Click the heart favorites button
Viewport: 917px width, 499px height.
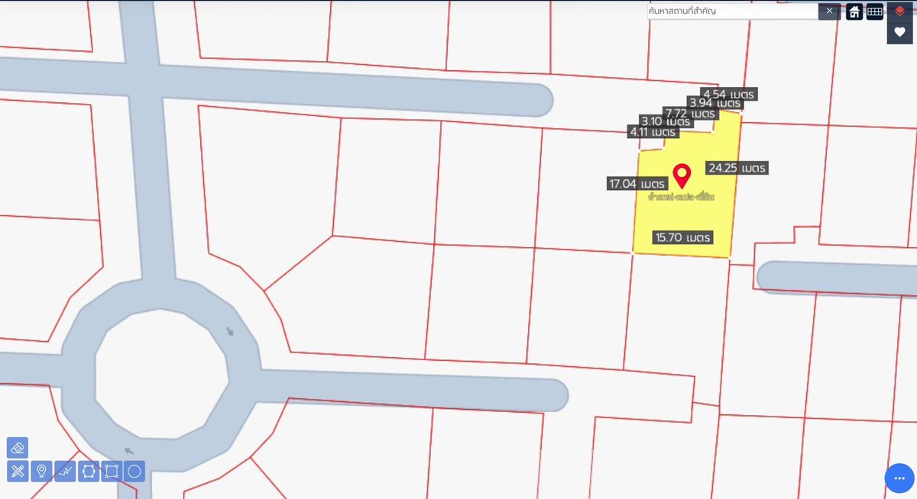tap(899, 32)
